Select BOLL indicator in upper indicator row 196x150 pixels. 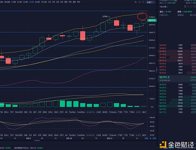point(6,112)
